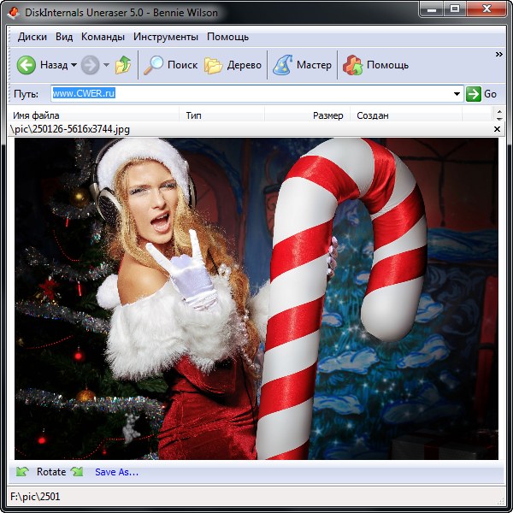Rotate the preview image left
This screenshot has height=513, width=513.
[x=22, y=472]
